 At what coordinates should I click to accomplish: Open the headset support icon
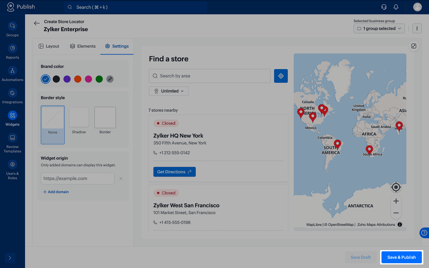click(384, 7)
